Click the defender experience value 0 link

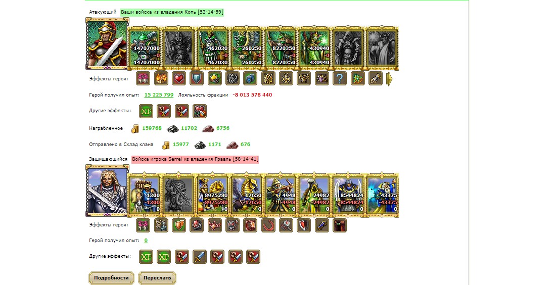[x=146, y=241]
